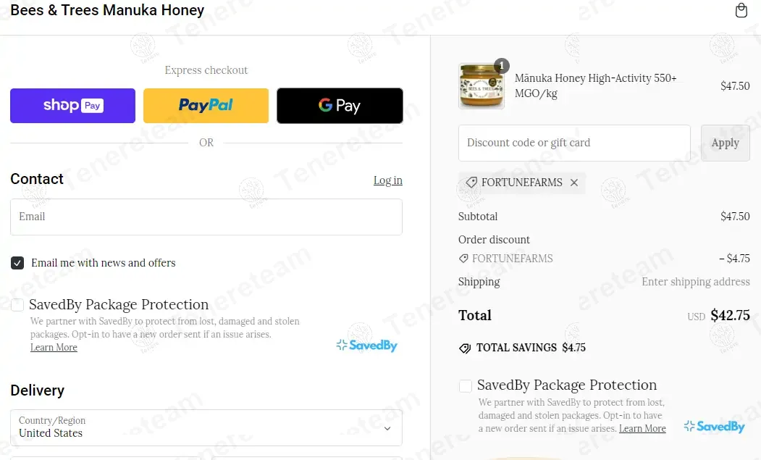761x460 pixels.
Task: Open the Country/Region dropdown
Action: (x=206, y=427)
